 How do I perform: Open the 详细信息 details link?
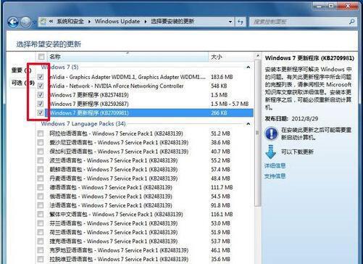[x=275, y=166]
